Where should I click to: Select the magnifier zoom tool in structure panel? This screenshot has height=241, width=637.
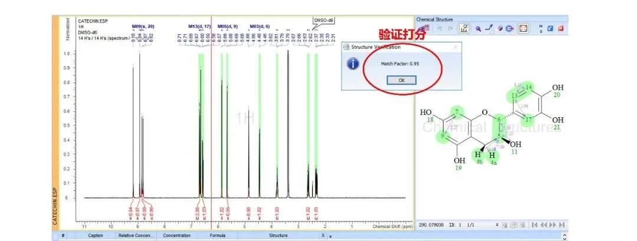[478, 29]
